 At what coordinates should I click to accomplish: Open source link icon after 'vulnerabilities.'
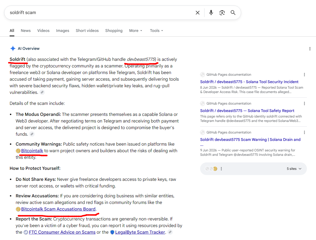click(x=42, y=92)
